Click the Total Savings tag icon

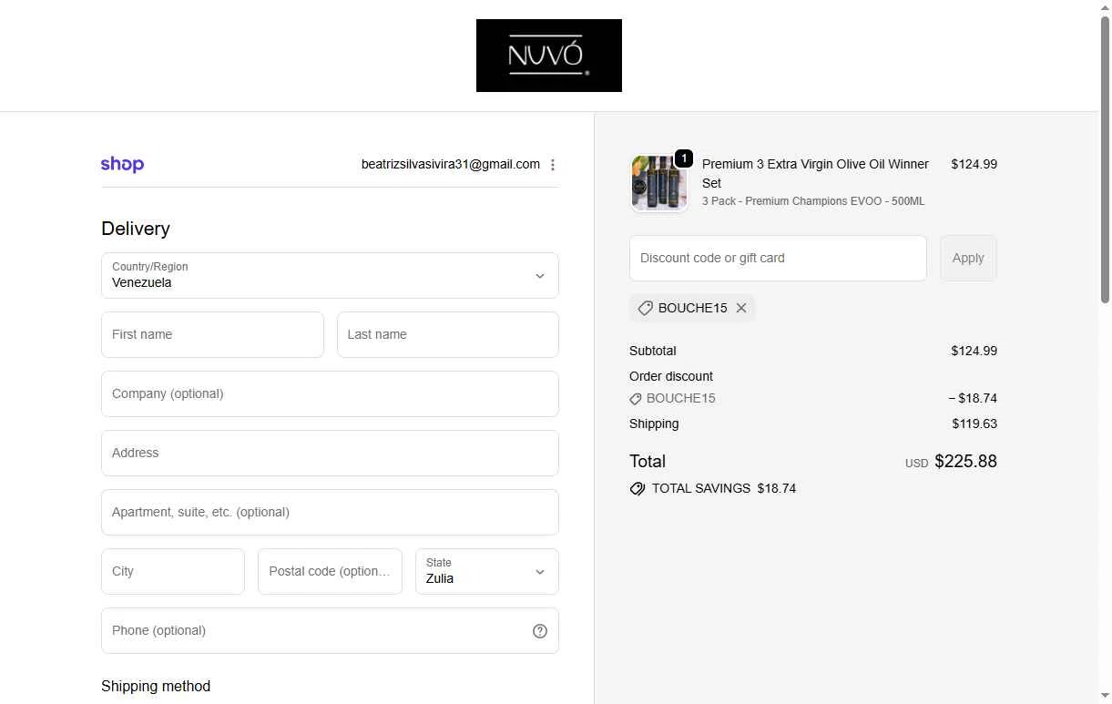(638, 488)
